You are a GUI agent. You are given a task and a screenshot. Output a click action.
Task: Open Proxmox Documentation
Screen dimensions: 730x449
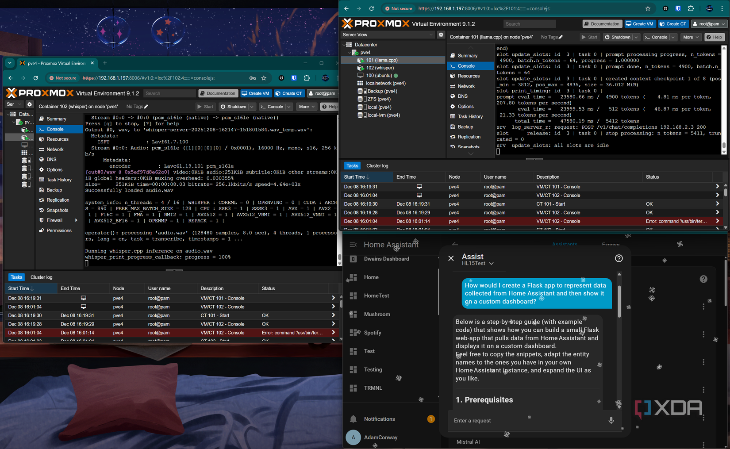(x=602, y=24)
